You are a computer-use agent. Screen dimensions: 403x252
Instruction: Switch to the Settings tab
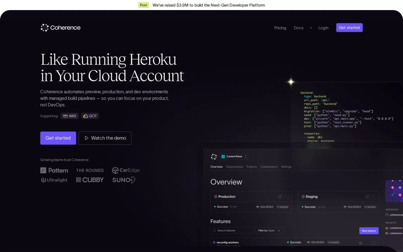pos(286,167)
